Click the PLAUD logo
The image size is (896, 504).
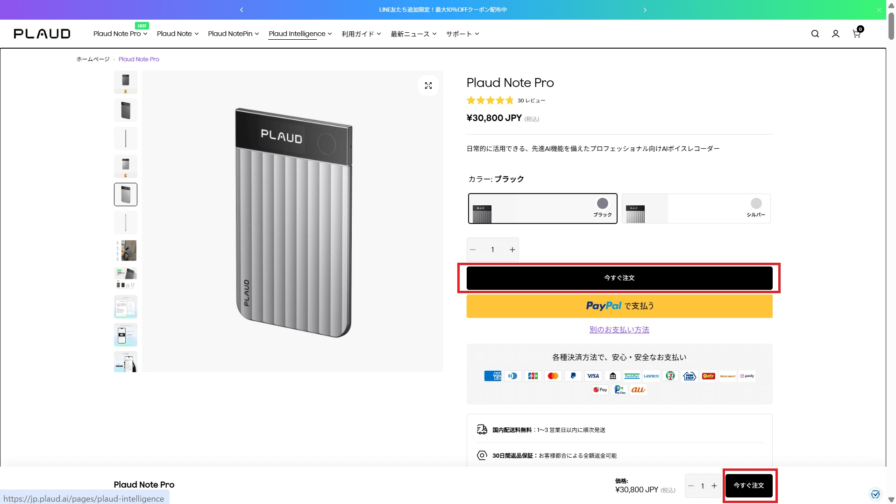(x=42, y=34)
